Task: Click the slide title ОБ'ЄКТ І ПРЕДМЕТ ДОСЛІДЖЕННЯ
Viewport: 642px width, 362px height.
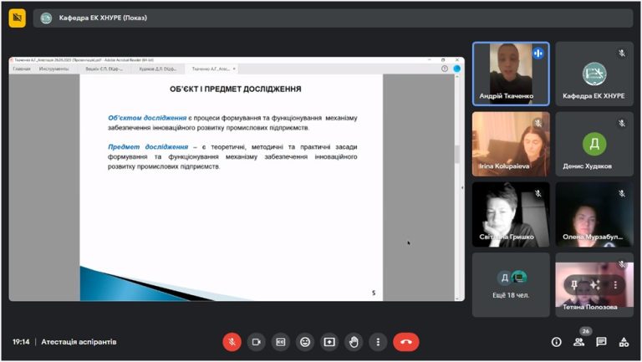Action: click(236, 89)
